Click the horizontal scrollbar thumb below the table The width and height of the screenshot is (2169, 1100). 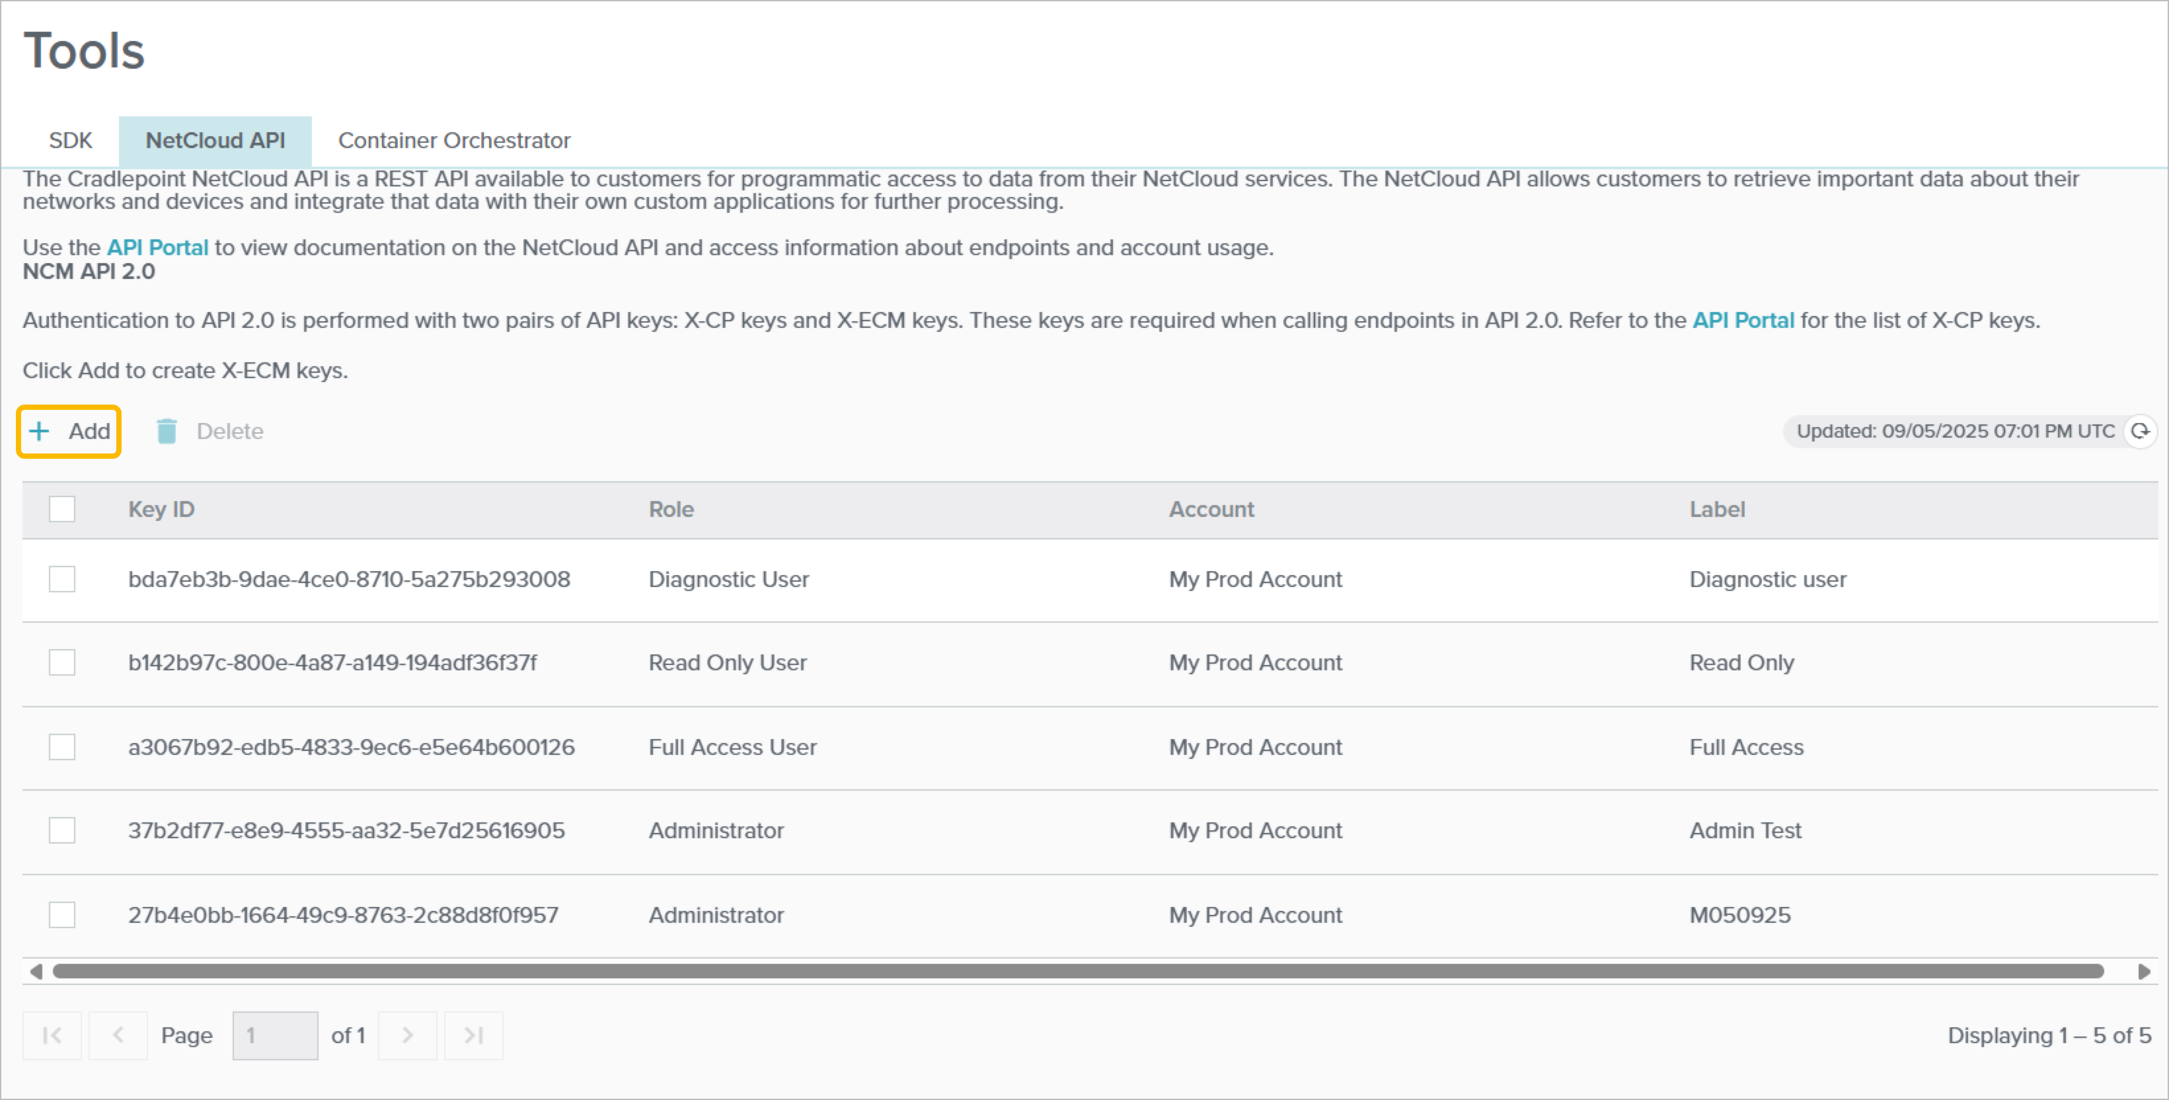[1078, 971]
